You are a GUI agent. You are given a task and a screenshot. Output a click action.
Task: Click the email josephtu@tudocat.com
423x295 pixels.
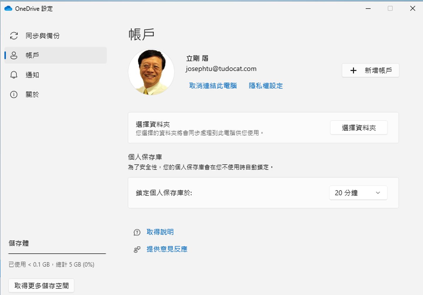click(x=221, y=69)
